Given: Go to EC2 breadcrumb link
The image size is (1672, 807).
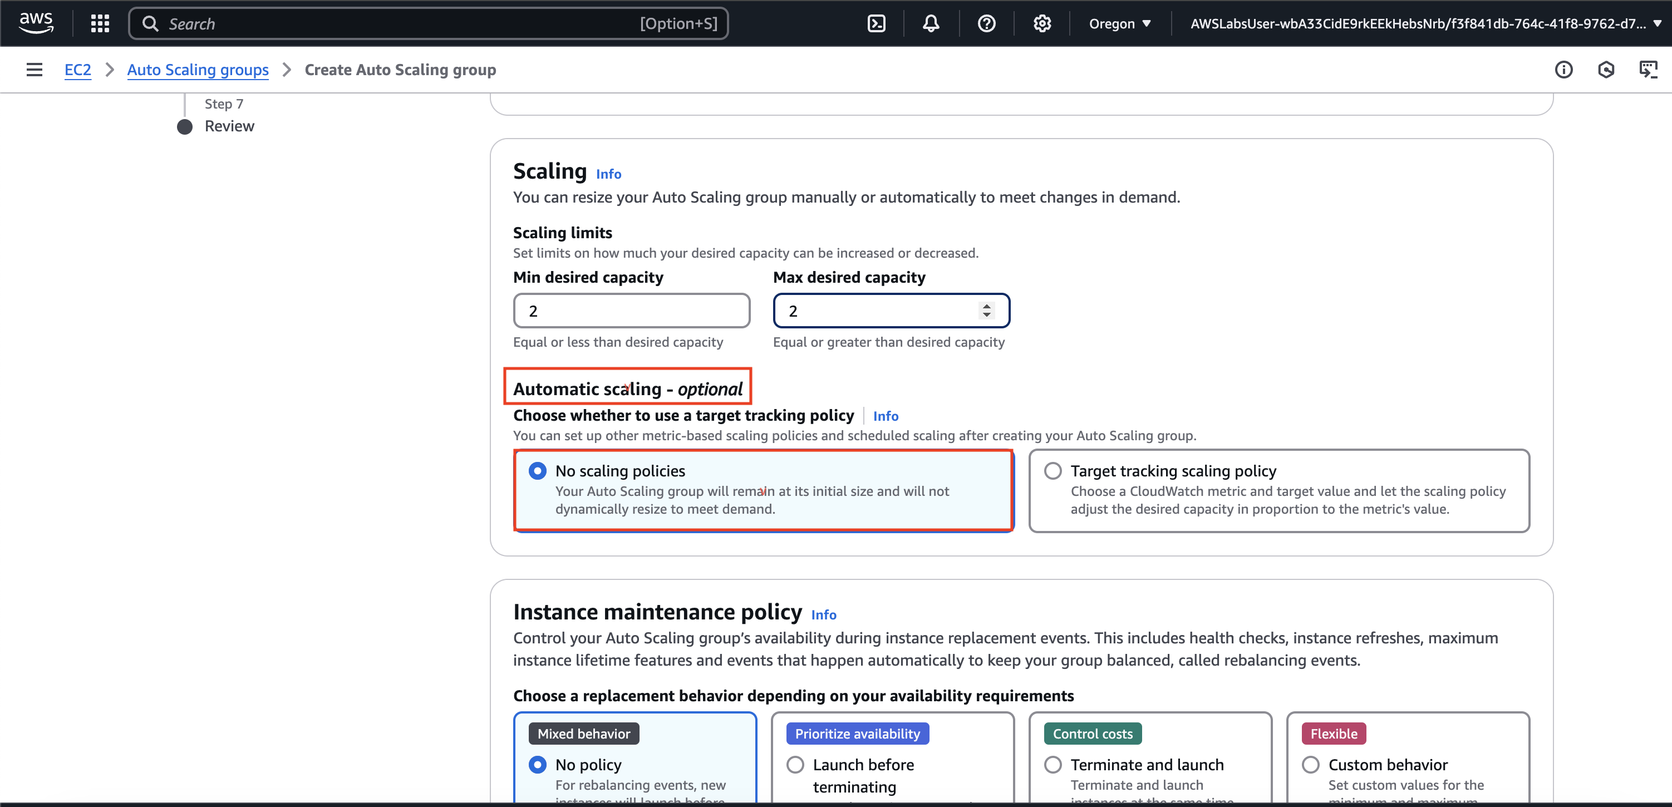Looking at the screenshot, I should pos(77,70).
